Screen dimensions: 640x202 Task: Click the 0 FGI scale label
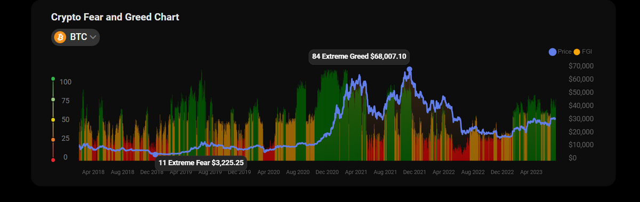[x=66, y=157]
